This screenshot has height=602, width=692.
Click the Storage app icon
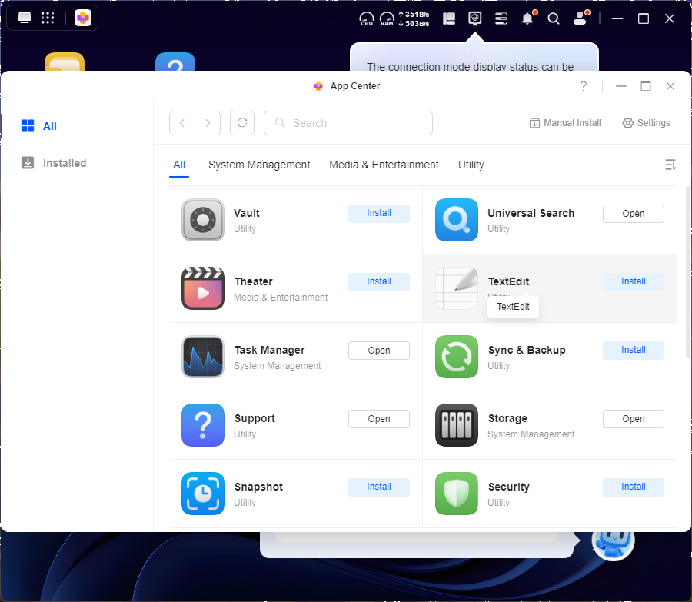(x=457, y=425)
